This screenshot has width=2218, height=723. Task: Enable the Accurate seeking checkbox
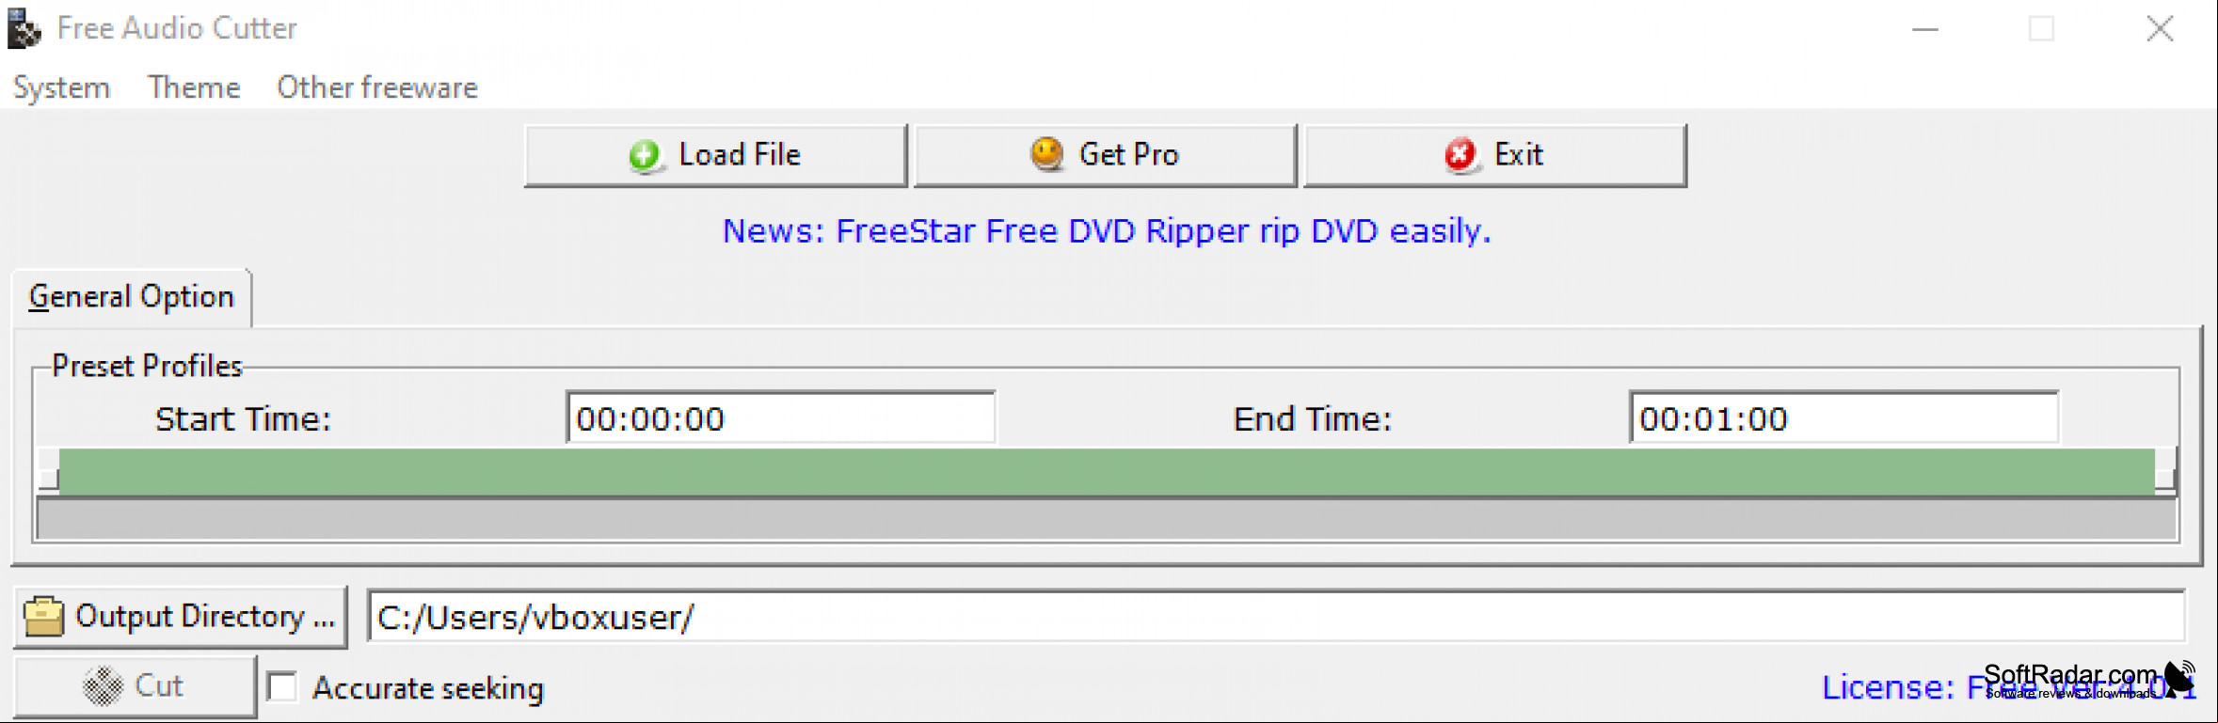pos(281,687)
